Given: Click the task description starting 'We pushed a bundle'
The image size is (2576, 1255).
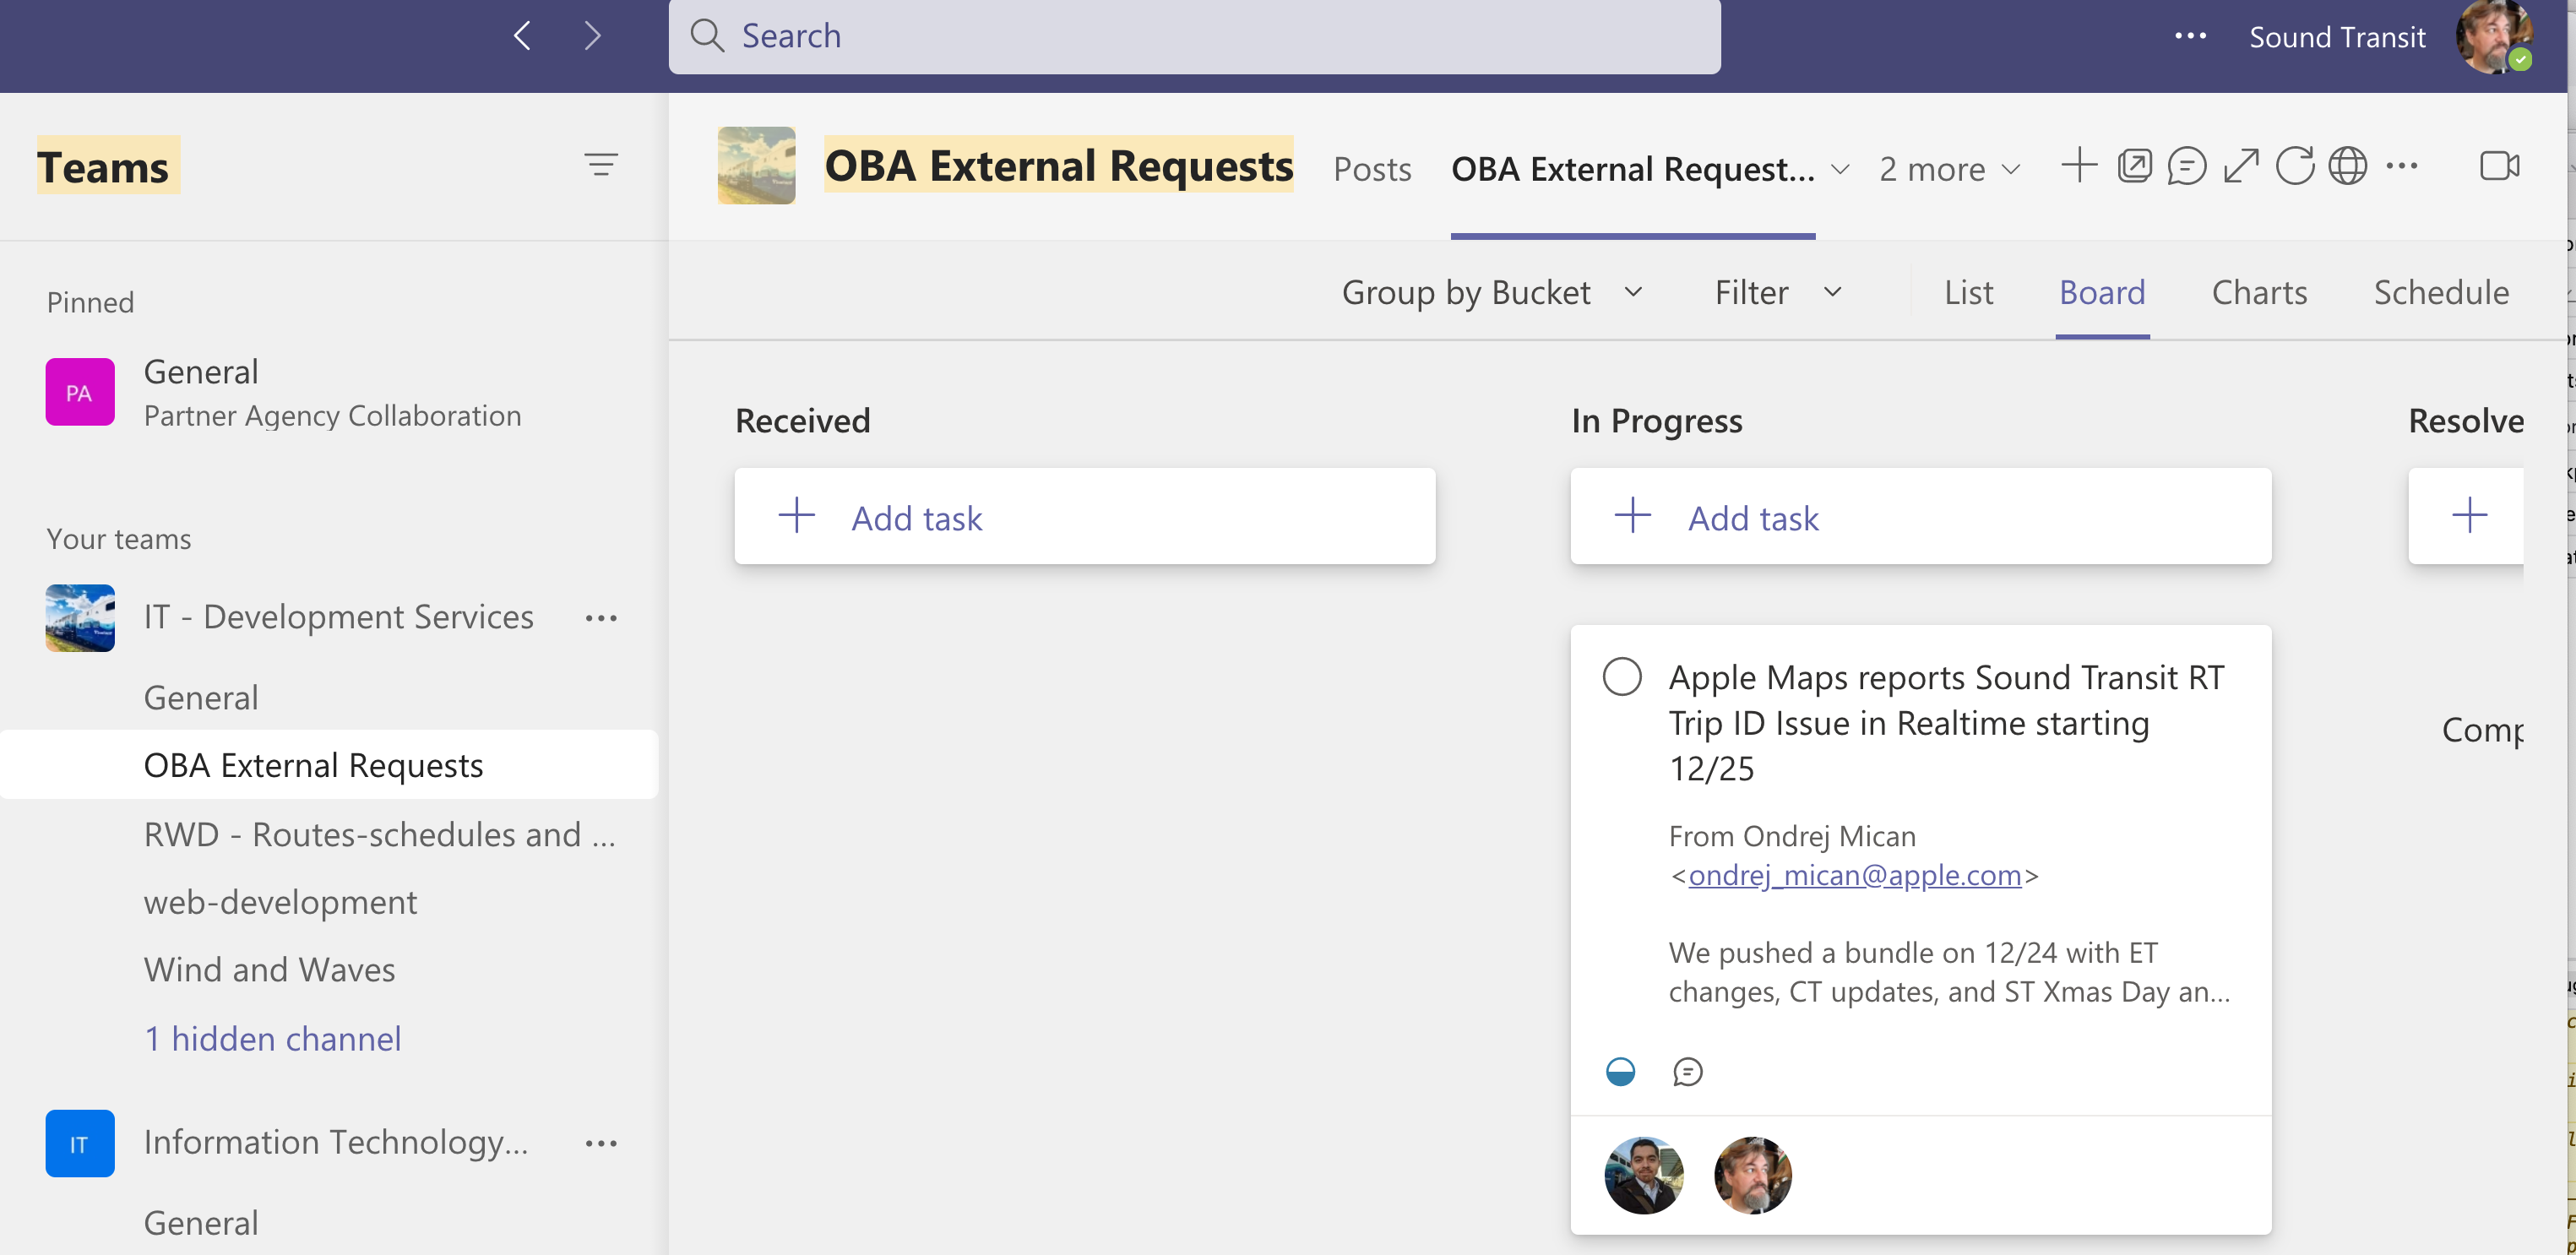Looking at the screenshot, I should (x=1949, y=971).
